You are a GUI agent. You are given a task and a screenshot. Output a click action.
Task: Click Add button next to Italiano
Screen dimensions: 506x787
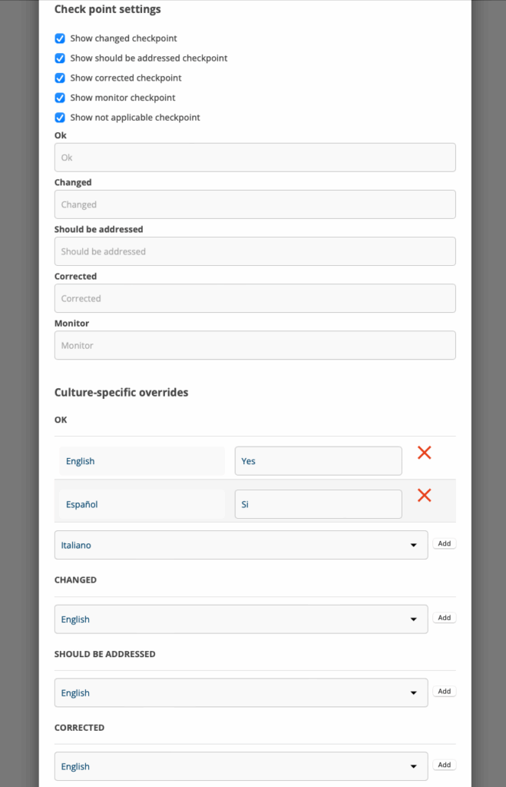click(x=444, y=544)
